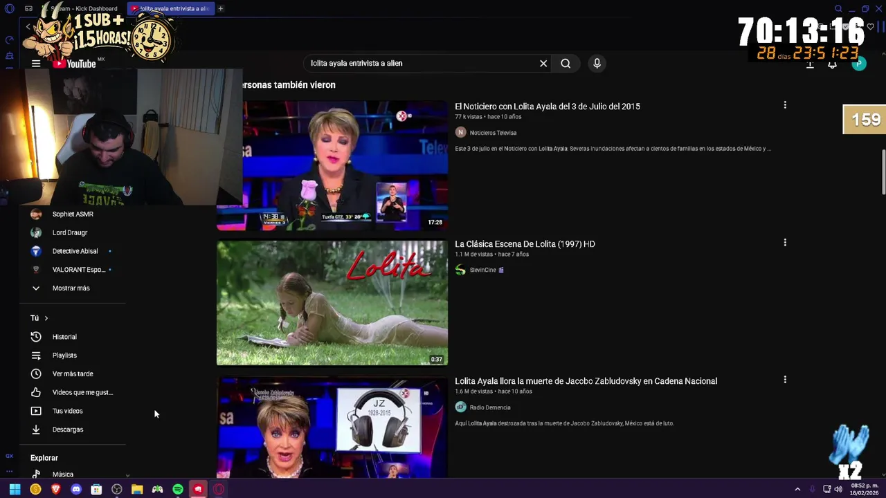Image resolution: width=886 pixels, height=498 pixels.
Task: Expand the Tú section chevron
Action: [x=46, y=318]
